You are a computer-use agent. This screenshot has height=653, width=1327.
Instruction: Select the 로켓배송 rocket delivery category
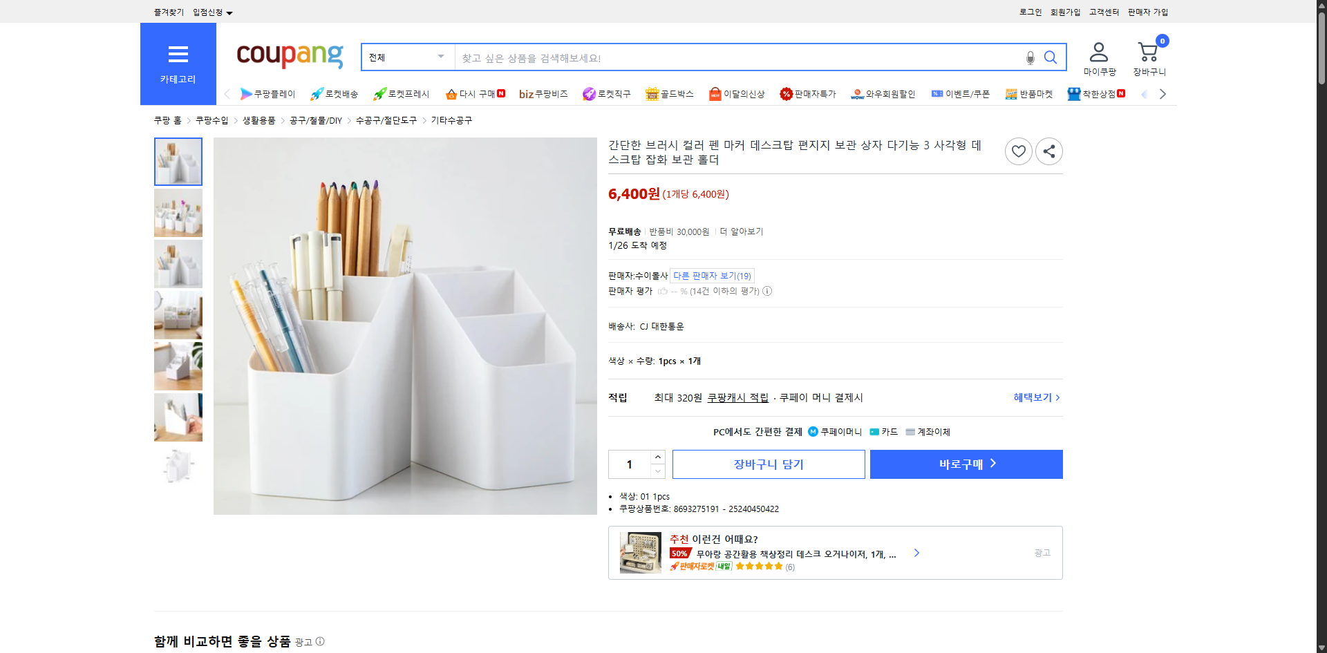click(334, 94)
